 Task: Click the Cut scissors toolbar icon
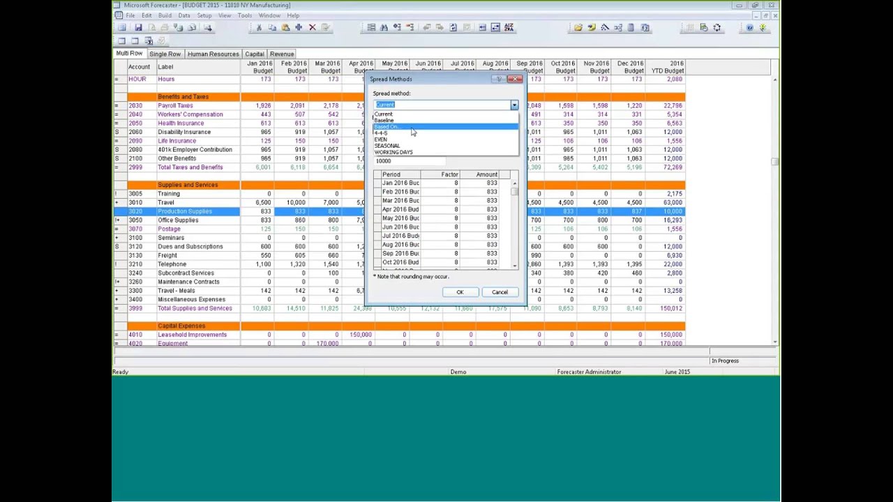click(x=259, y=28)
